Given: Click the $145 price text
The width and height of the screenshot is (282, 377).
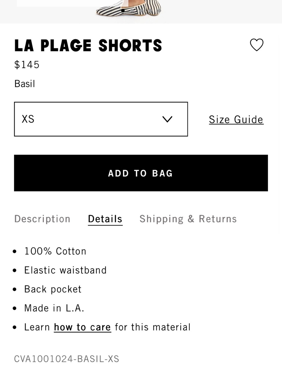Looking at the screenshot, I should click(27, 65).
